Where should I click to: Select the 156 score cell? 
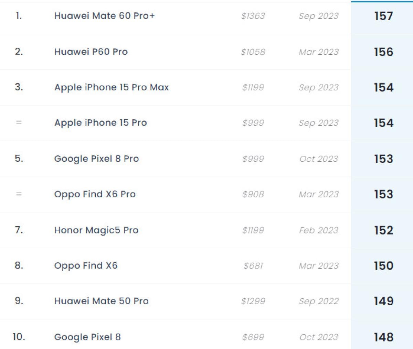[x=383, y=52]
